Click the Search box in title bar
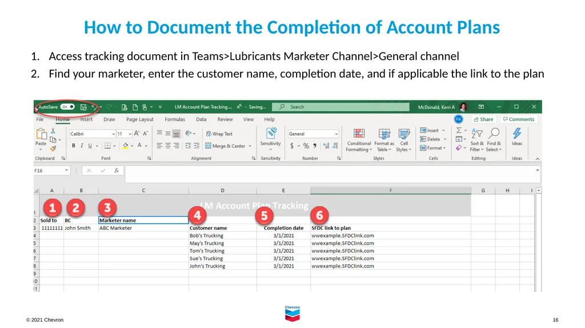 (x=340, y=107)
